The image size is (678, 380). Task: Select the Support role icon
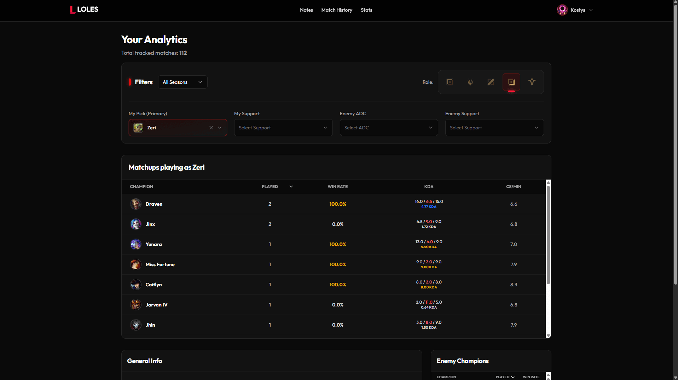[532, 82]
